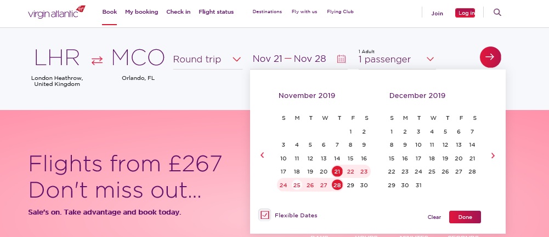Open the My booking menu
The width and height of the screenshot is (549, 237).
[142, 12]
